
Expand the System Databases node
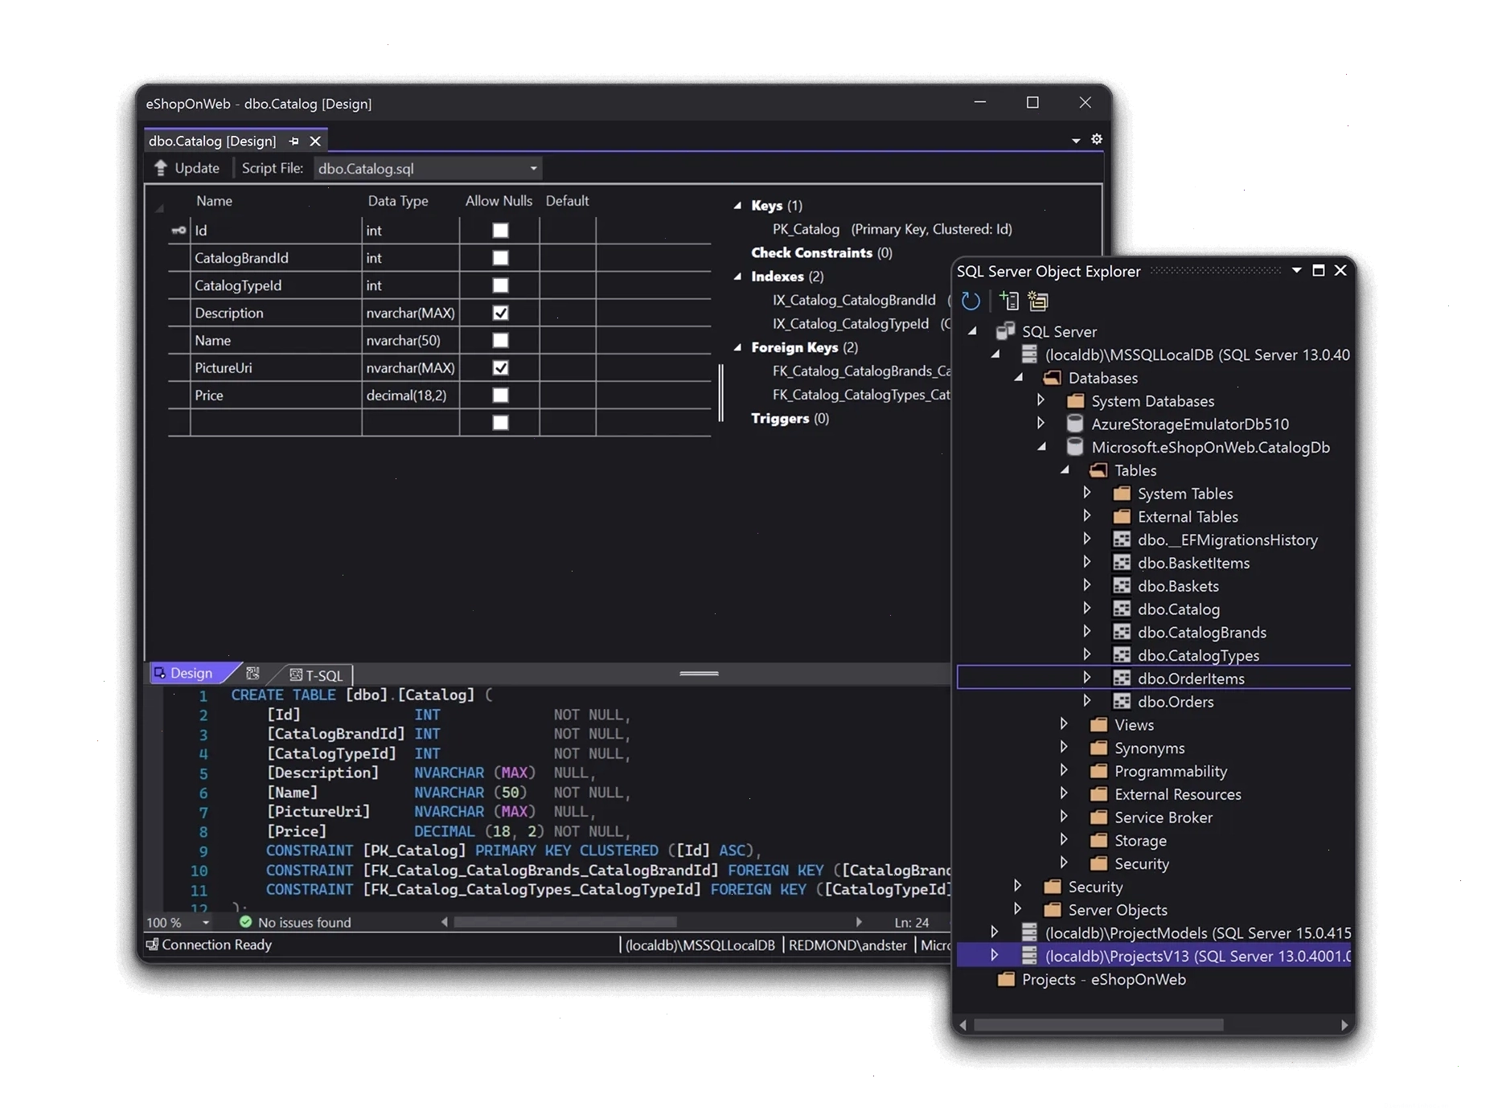click(1040, 400)
